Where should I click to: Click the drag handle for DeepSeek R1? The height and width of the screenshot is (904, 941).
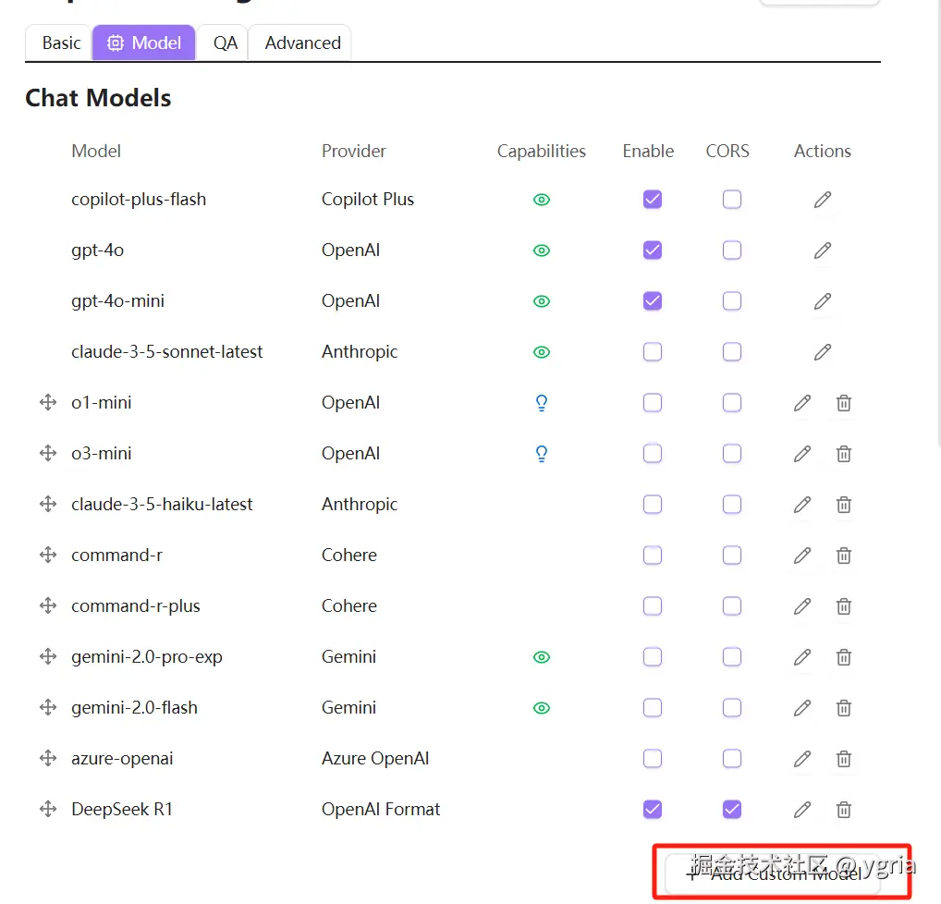(48, 810)
